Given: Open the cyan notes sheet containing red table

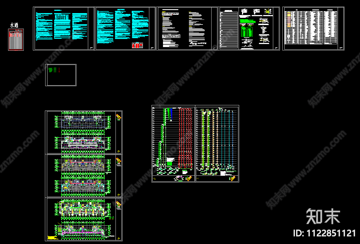Looking at the screenshot, I should pyautogui.click(x=125, y=28).
